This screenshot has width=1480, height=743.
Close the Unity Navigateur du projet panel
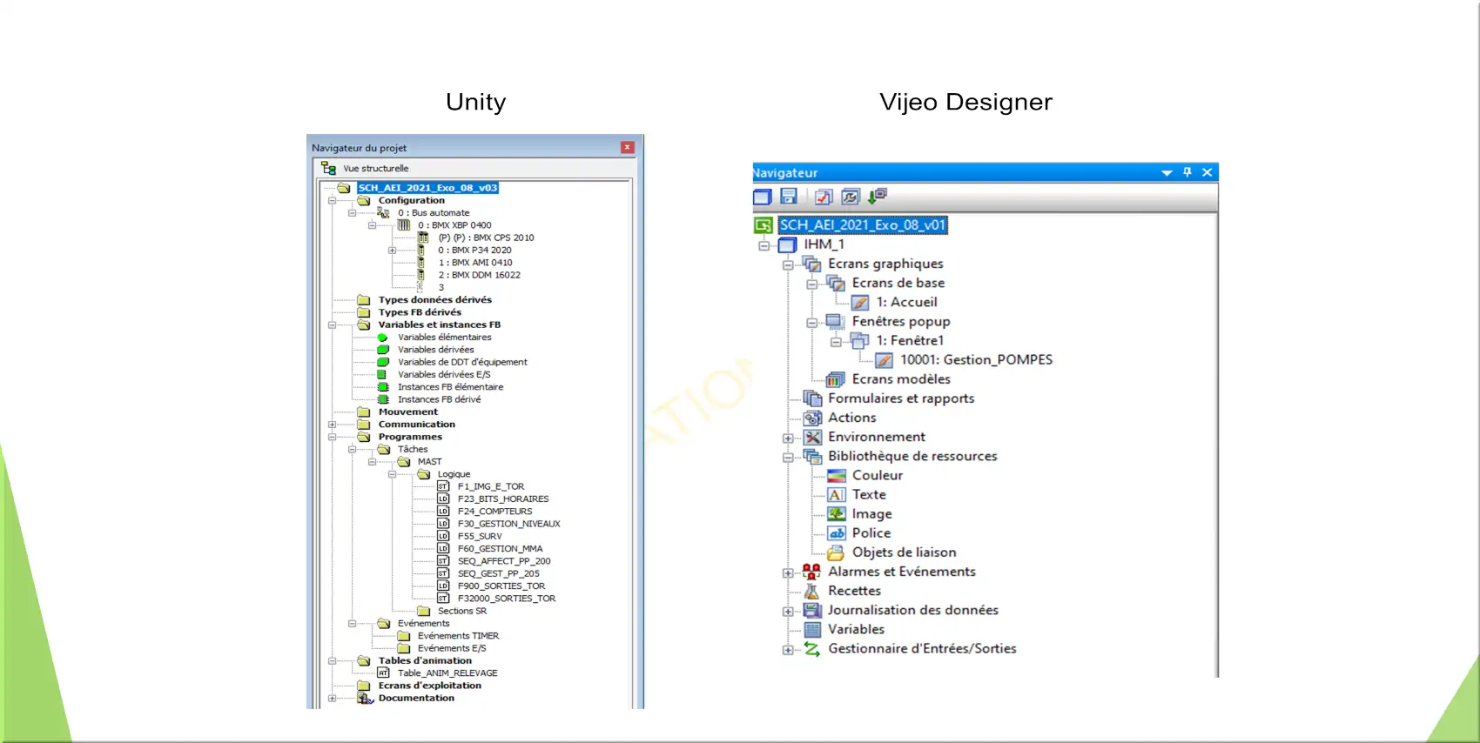627,147
